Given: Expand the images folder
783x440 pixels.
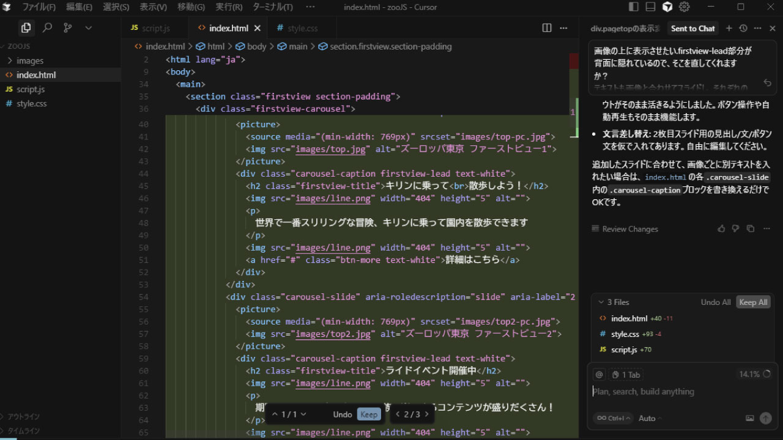Looking at the screenshot, I should 30,61.
